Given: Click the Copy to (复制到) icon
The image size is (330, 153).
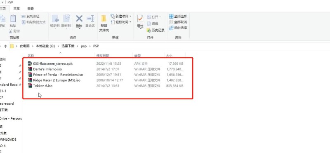Looking at the screenshot, I should click(x=66, y=19).
